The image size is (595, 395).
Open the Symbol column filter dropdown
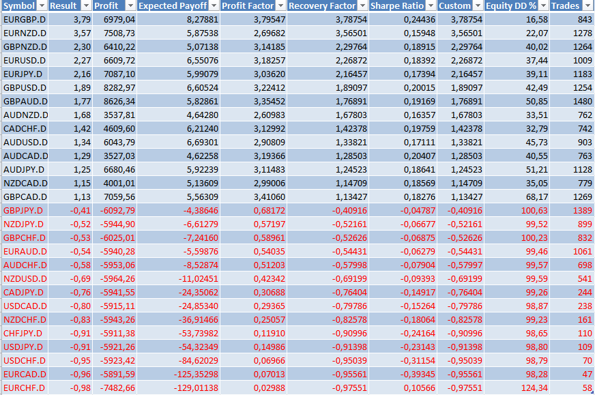tap(42, 5)
